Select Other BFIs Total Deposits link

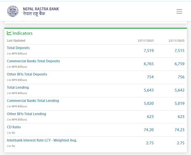tap(27, 74)
